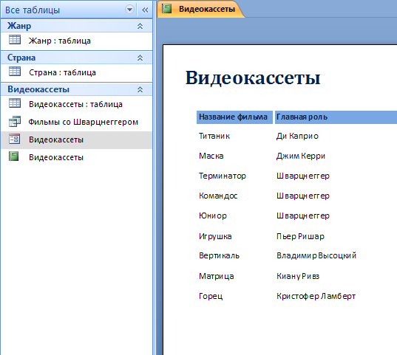The width and height of the screenshot is (397, 355).
Task: Click the Игрушка film name
Action: 215,236
